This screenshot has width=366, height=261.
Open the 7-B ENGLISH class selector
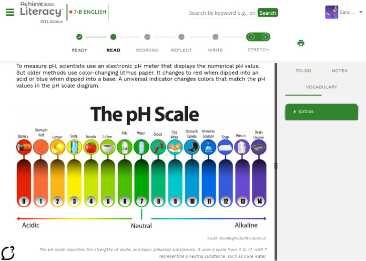(x=88, y=12)
